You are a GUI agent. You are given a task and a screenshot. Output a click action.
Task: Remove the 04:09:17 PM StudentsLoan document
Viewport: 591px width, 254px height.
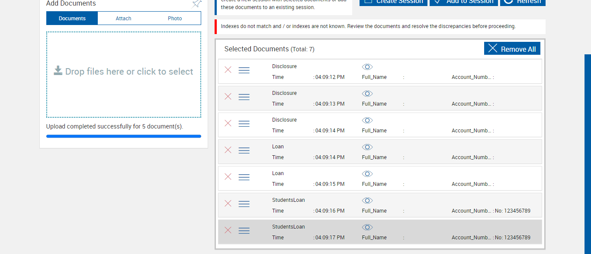[228, 230]
